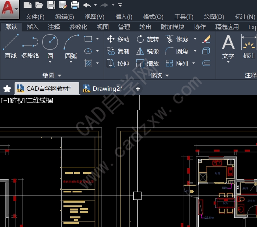
Task: Click the explode box icon
Action: (x=207, y=51)
